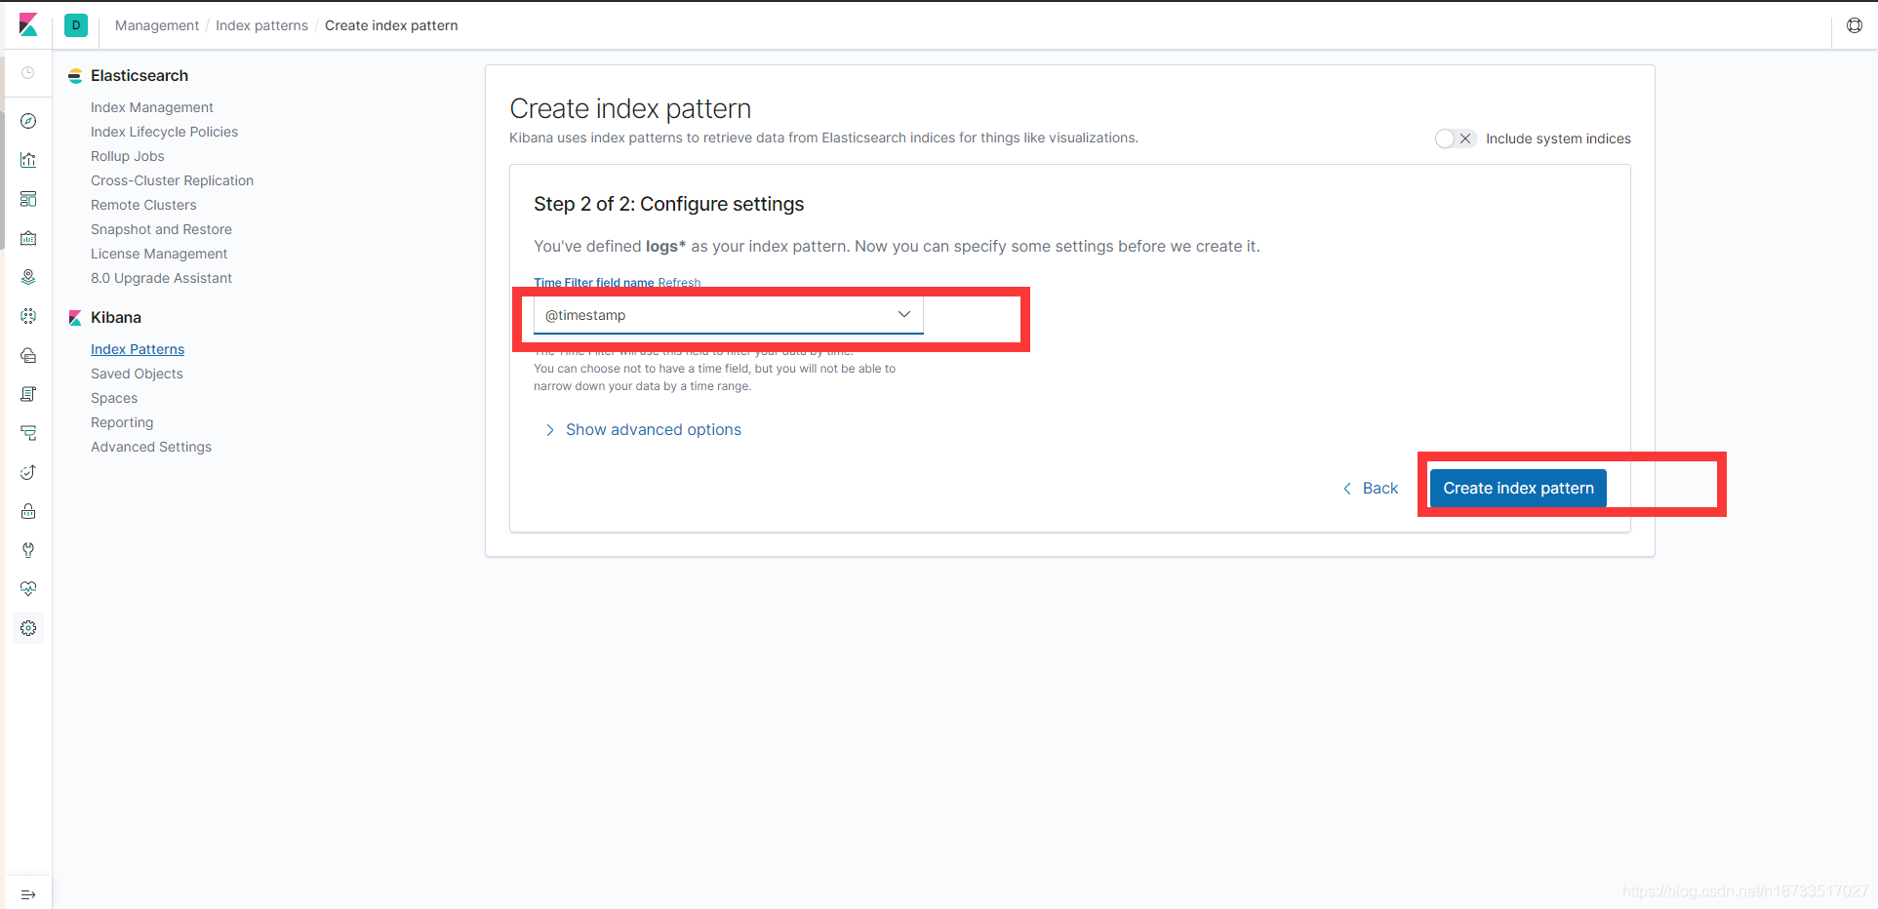This screenshot has height=909, width=1878.
Task: Open Recently viewed clock icon
Action: point(28,73)
